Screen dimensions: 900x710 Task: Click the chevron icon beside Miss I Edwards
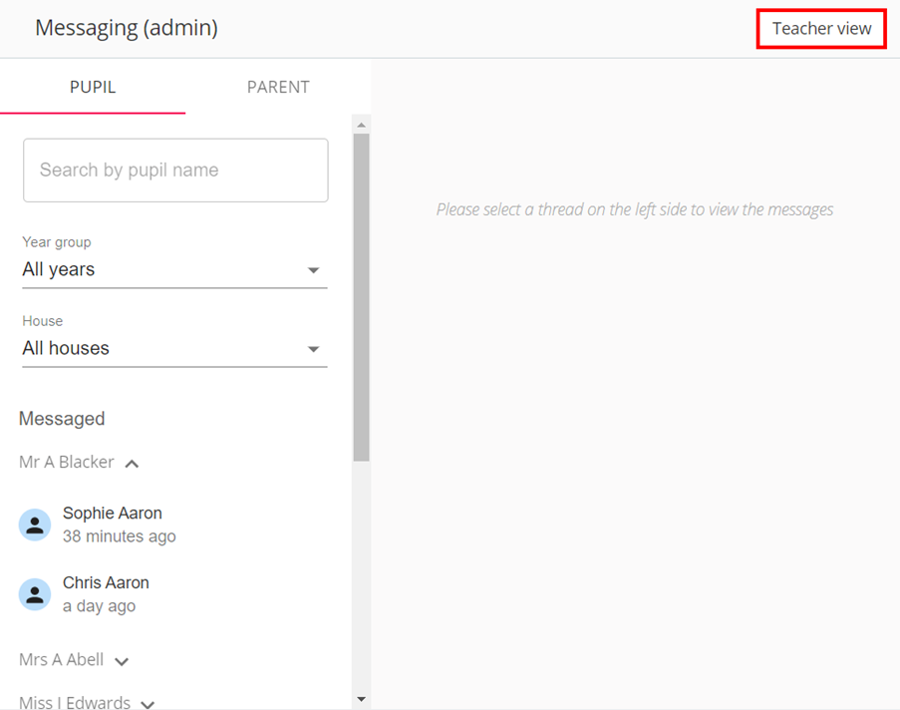pyautogui.click(x=148, y=703)
